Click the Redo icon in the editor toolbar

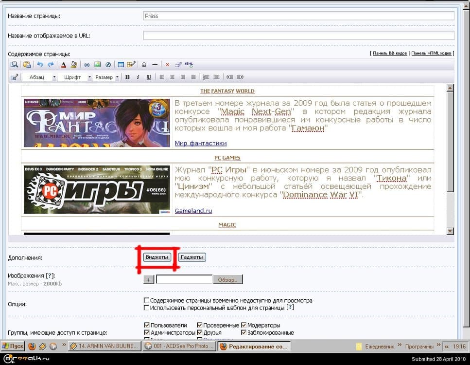tap(51, 65)
